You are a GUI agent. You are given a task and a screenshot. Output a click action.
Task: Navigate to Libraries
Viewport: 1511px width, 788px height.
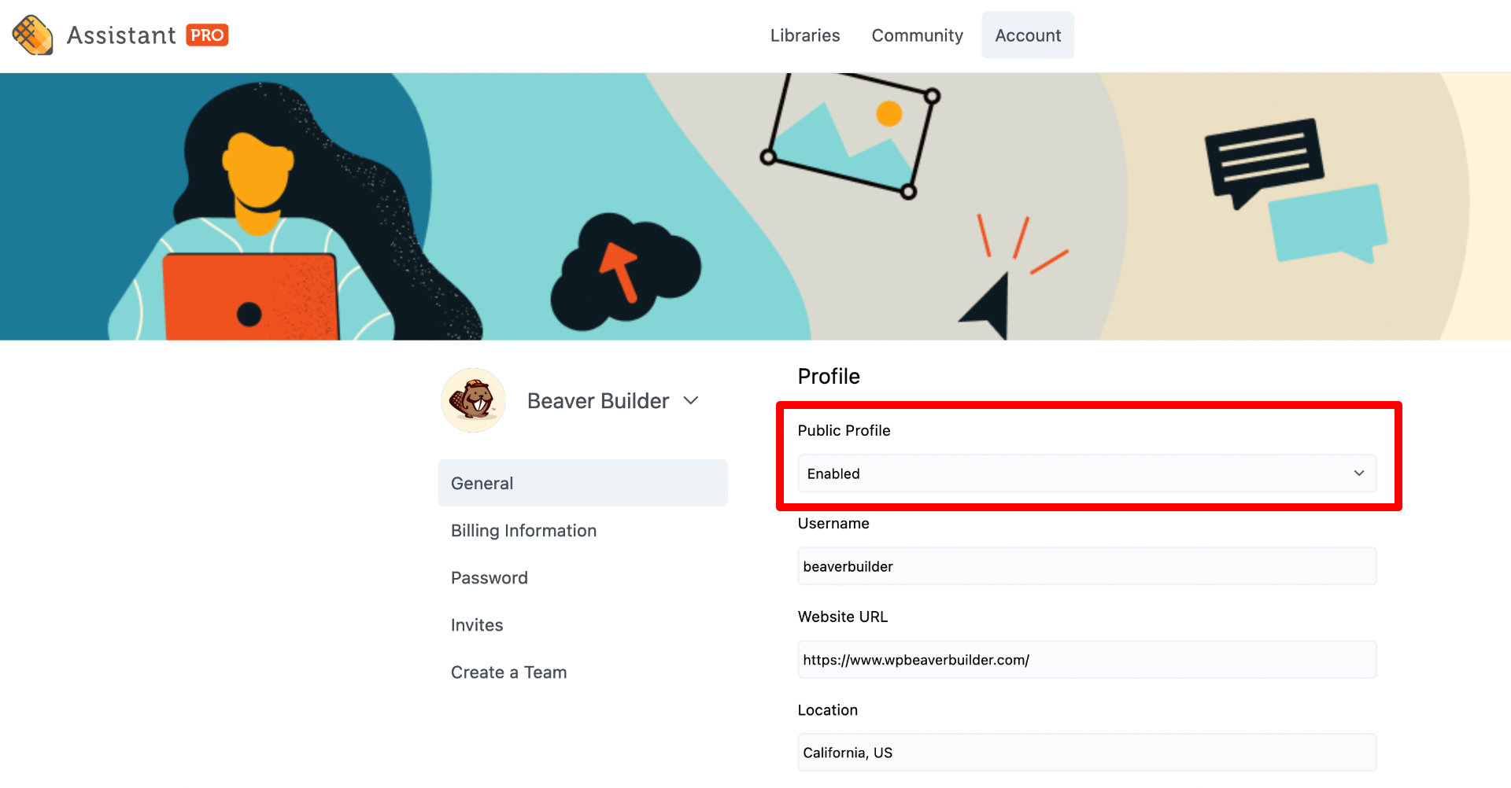tap(805, 35)
